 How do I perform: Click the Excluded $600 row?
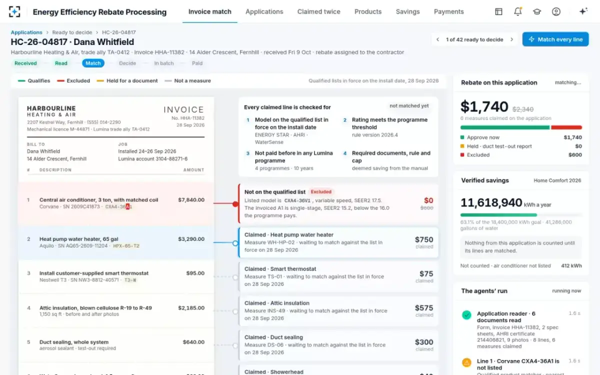coord(521,155)
